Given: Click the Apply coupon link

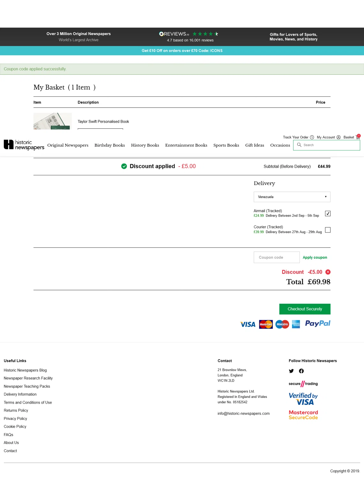Looking at the screenshot, I should [x=315, y=257].
